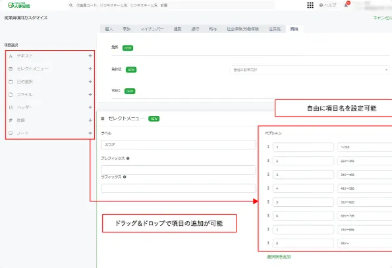Click the プレフィックス info icon
The height and width of the screenshot is (268, 392).
(x=128, y=158)
